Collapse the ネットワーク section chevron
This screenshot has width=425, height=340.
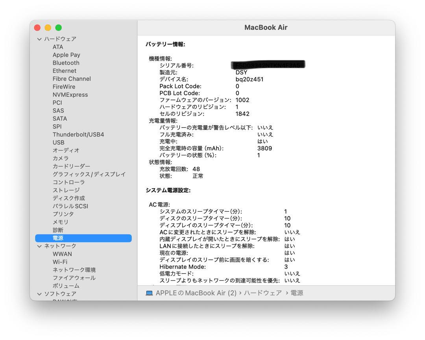40,246
